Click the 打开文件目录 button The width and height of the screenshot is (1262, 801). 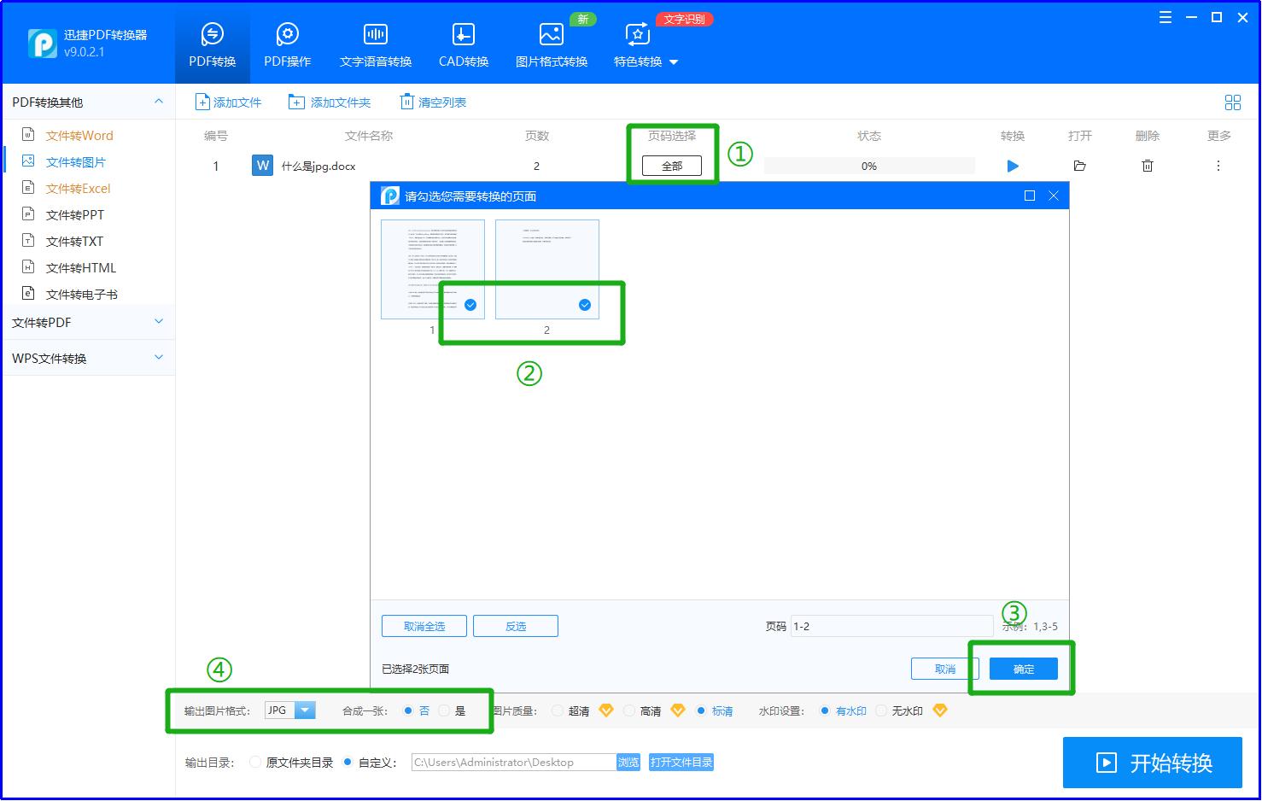(x=681, y=763)
